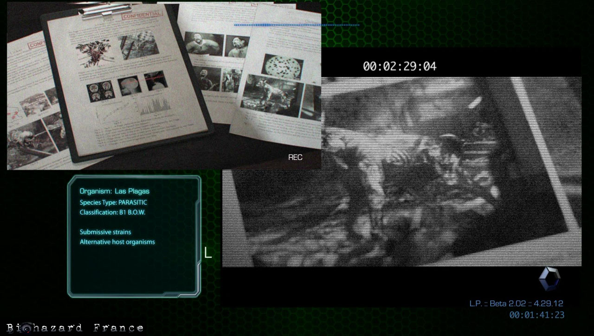Click "Classification: B1 B.O.W." line
The height and width of the screenshot is (336, 594).
click(113, 212)
